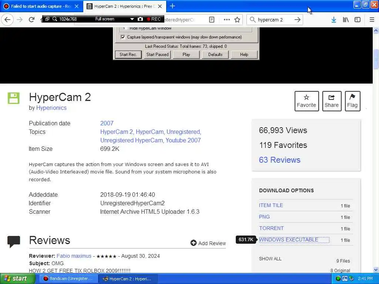Image resolution: width=379 pixels, height=284 pixels.
Task: Click the hypercam 2 search field
Action: point(275,20)
